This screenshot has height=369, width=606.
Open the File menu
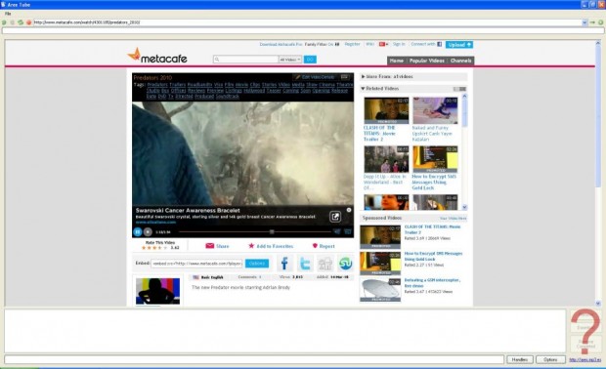coord(8,14)
